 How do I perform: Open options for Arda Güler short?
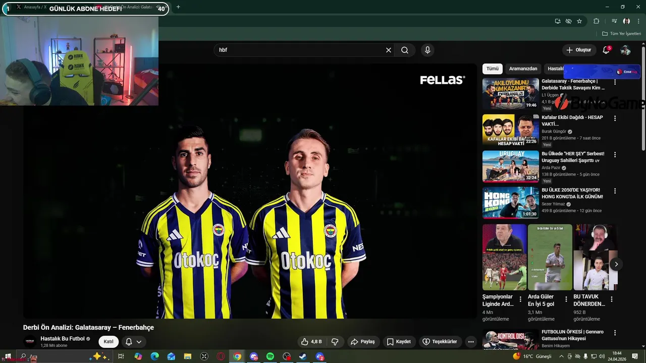point(566,299)
